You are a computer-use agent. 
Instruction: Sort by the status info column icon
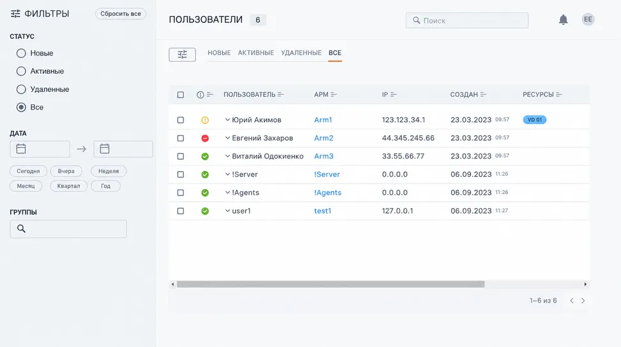[210, 94]
